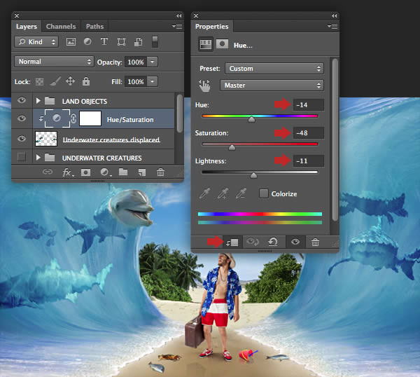This screenshot has height=377, width=420.
Task: Delete adjustment layer trash in Properties
Action: point(315,242)
